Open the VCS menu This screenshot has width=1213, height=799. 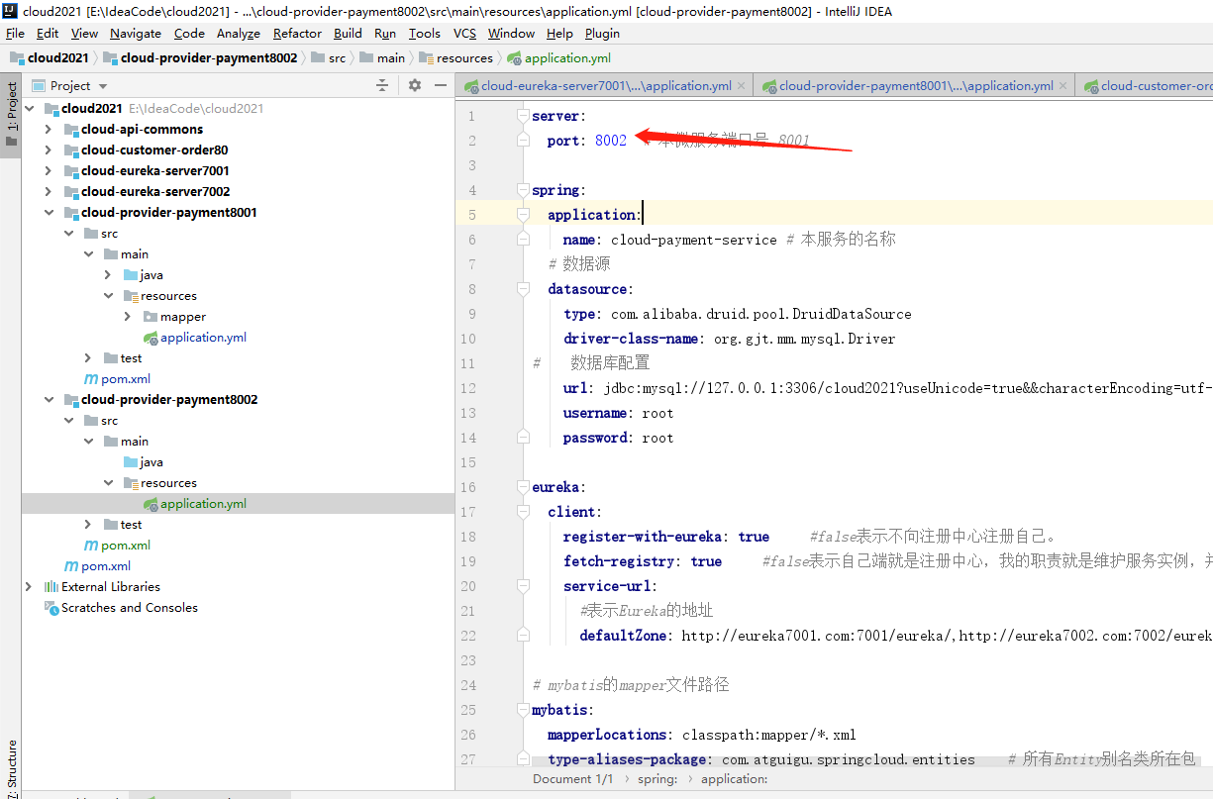[464, 33]
